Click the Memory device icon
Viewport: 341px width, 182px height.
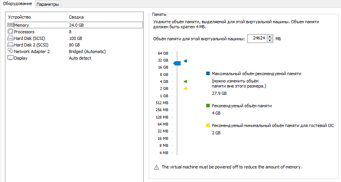[x=10, y=25]
